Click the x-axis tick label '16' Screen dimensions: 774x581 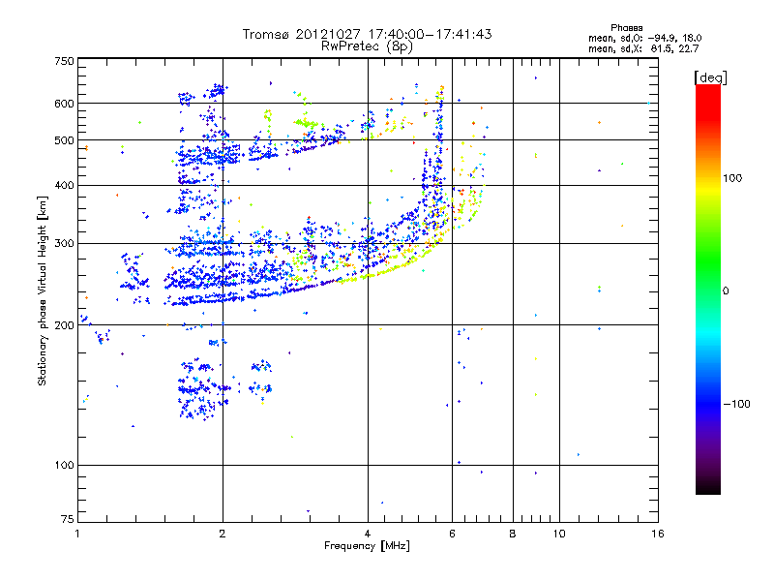click(658, 534)
